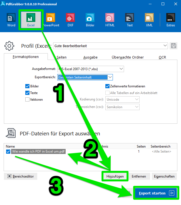Choose the XML export format
This screenshot has height=205, width=181.
point(149,20)
